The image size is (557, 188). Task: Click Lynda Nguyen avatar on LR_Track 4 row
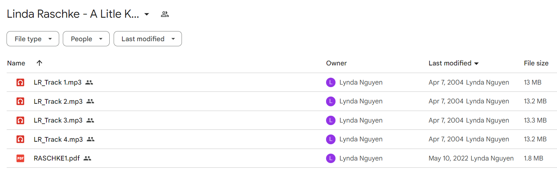click(330, 139)
